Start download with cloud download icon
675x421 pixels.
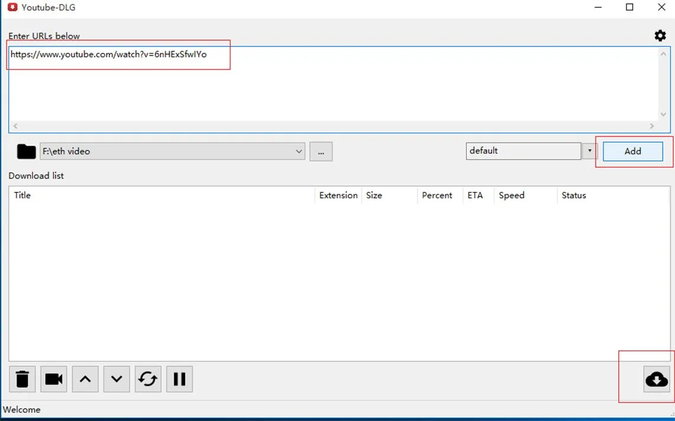657,379
